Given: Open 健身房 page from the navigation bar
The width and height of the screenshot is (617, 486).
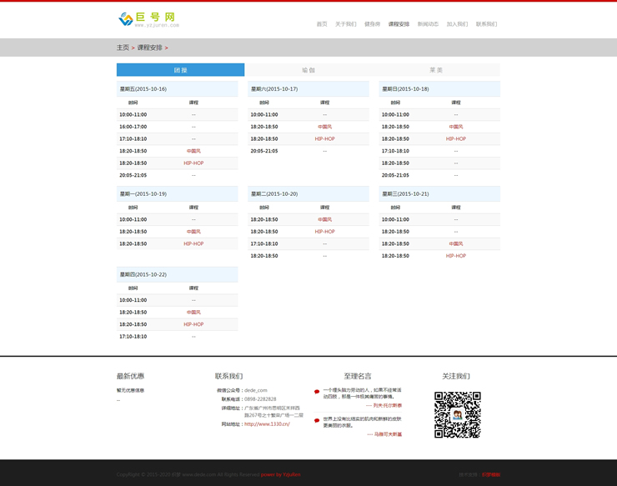Looking at the screenshot, I should coord(372,24).
